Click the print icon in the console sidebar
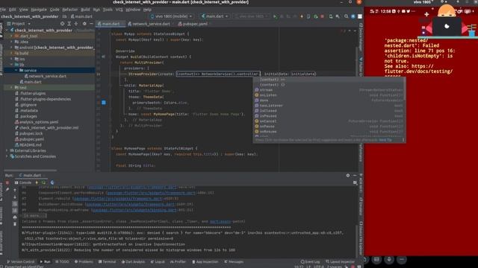 [15, 217]
